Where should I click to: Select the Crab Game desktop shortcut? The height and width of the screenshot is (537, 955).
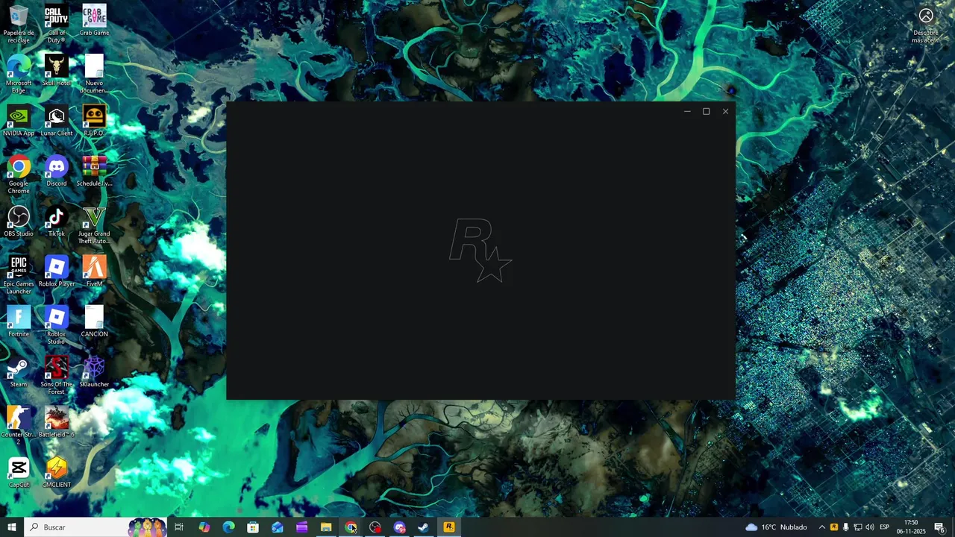pos(94,20)
